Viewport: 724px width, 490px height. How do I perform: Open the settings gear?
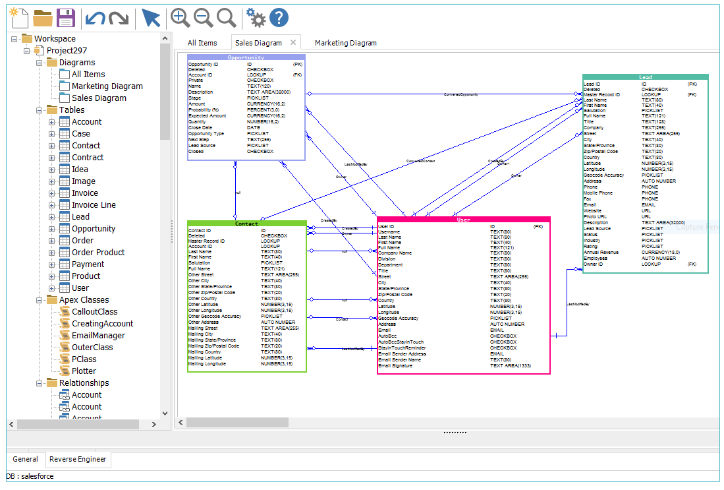point(256,18)
